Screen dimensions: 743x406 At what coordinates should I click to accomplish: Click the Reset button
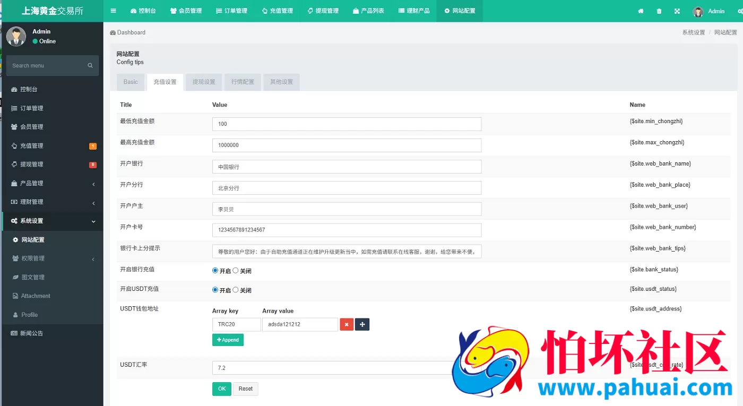point(246,389)
